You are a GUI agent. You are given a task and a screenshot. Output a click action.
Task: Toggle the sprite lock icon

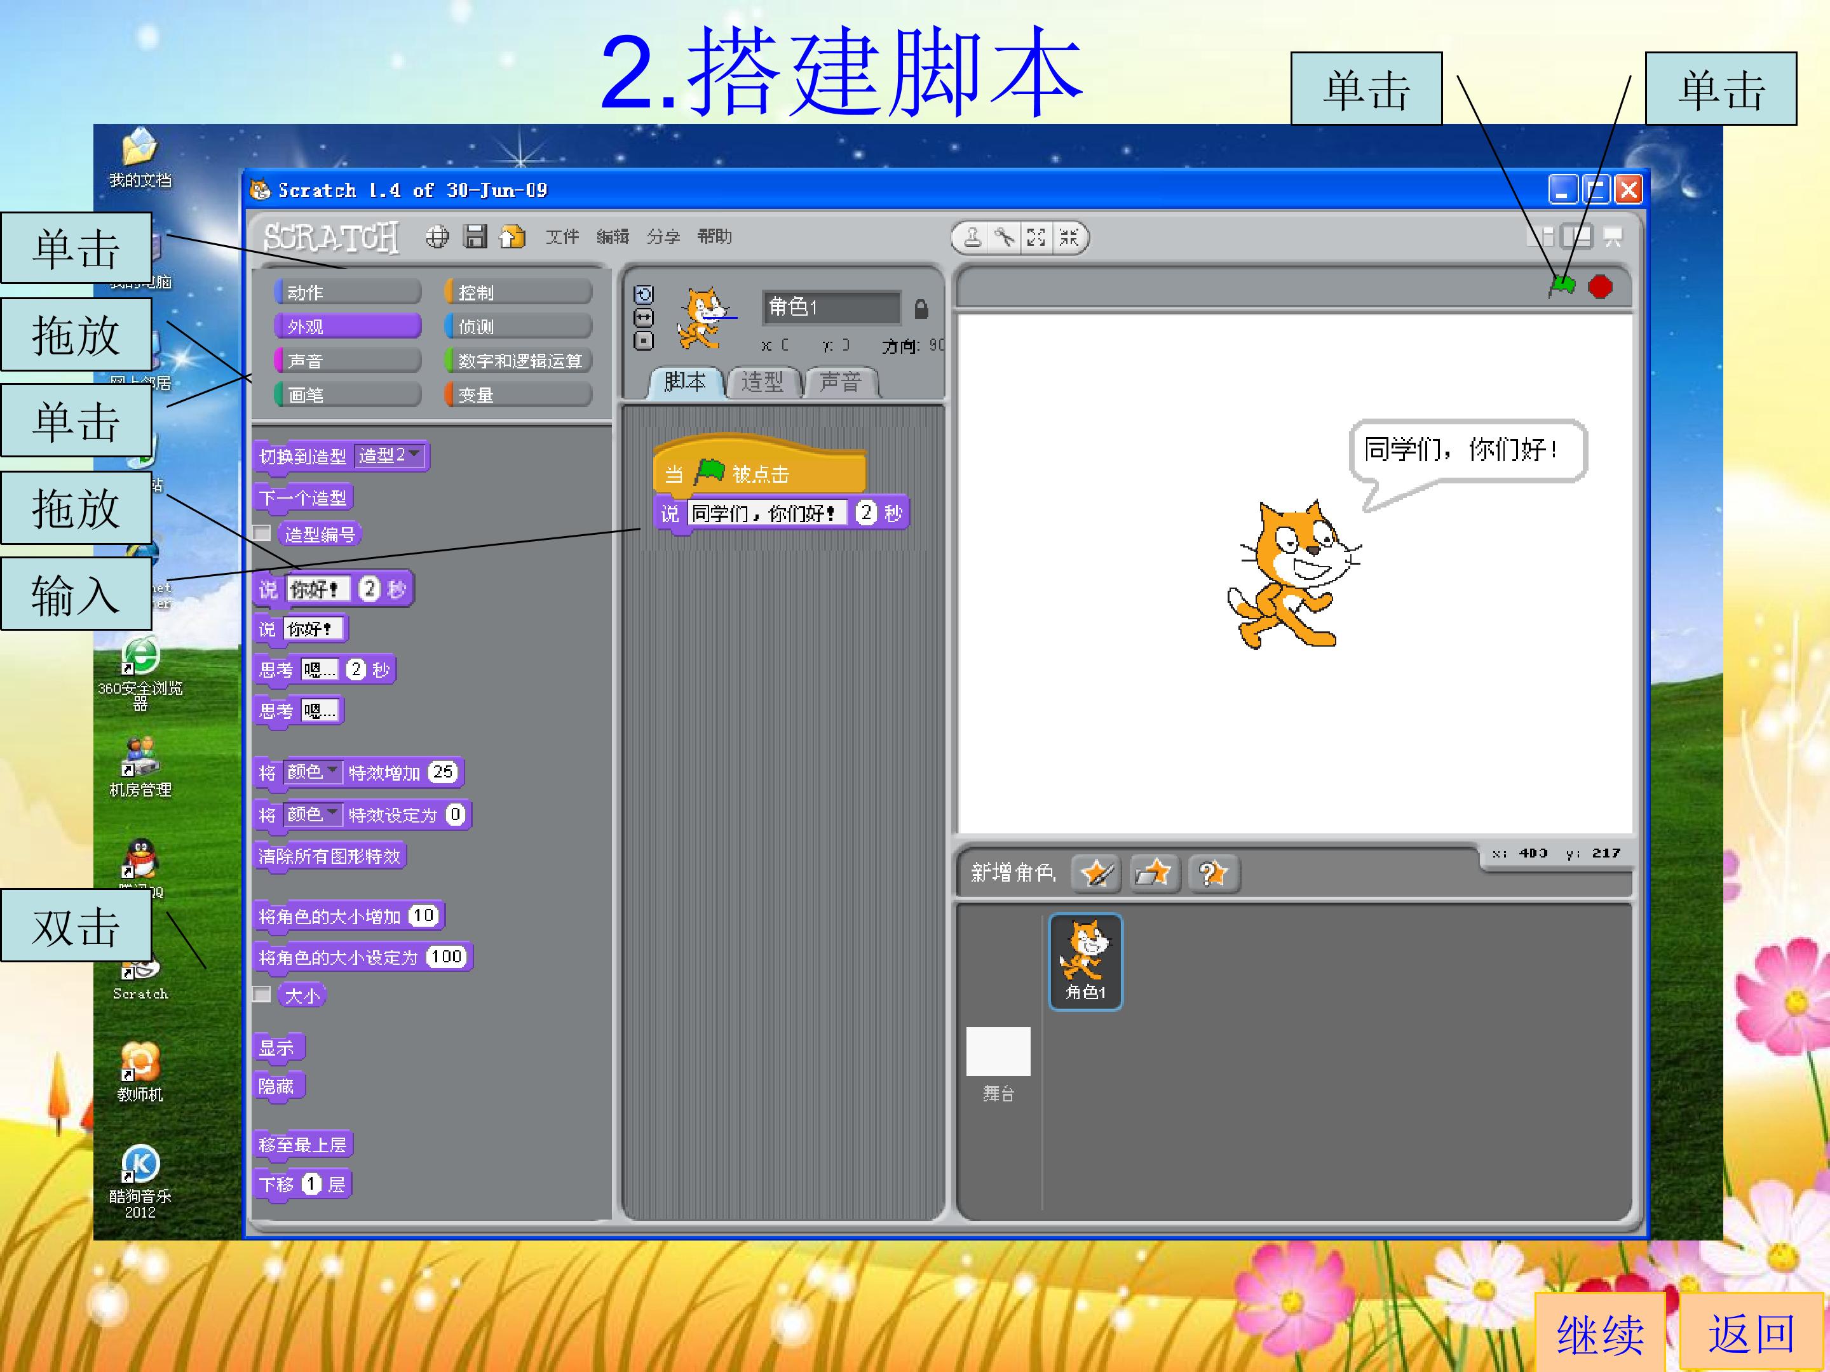pos(921,309)
